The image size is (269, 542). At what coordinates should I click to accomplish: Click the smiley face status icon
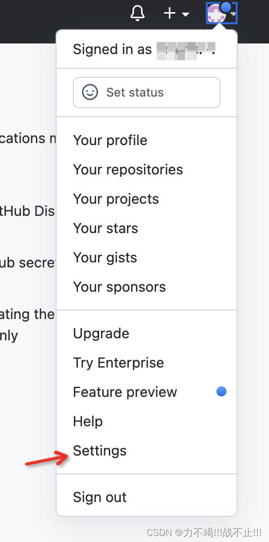coord(90,93)
